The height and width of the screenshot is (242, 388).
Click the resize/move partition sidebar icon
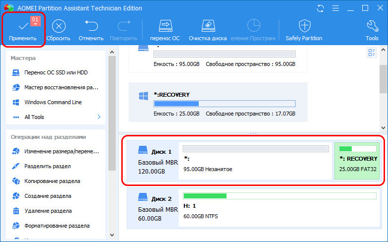point(16,151)
